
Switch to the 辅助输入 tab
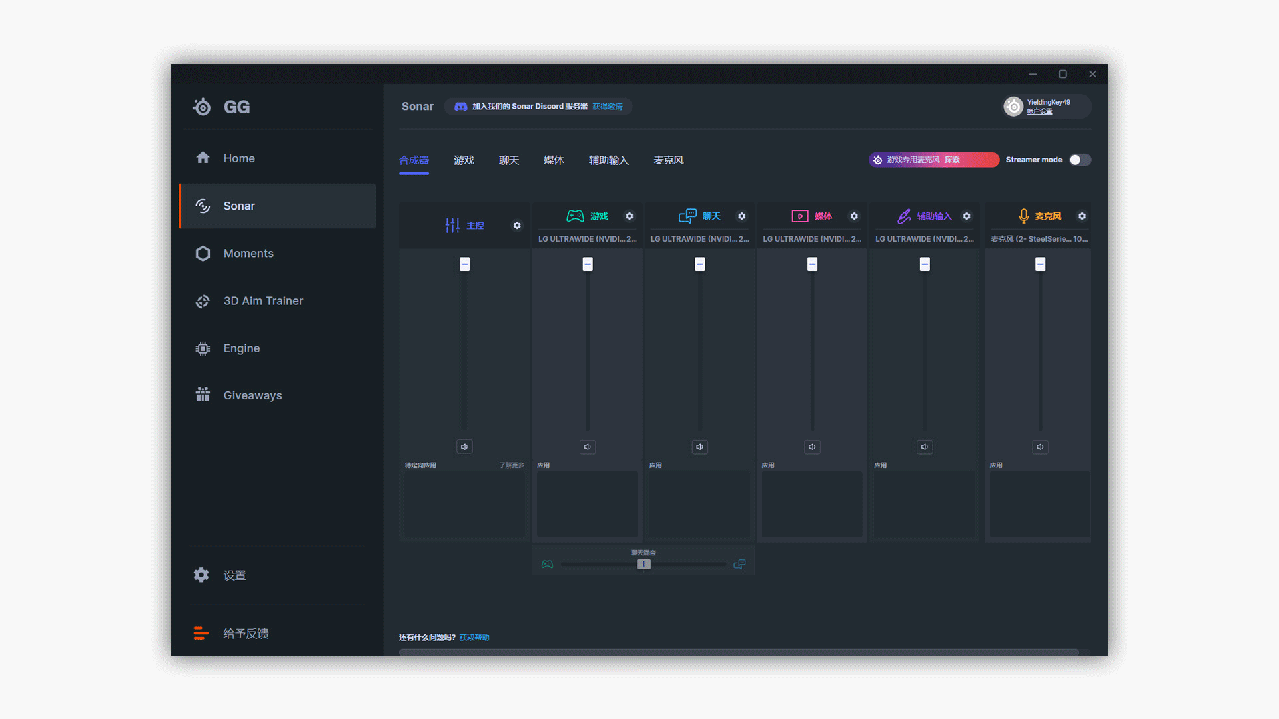609,160
